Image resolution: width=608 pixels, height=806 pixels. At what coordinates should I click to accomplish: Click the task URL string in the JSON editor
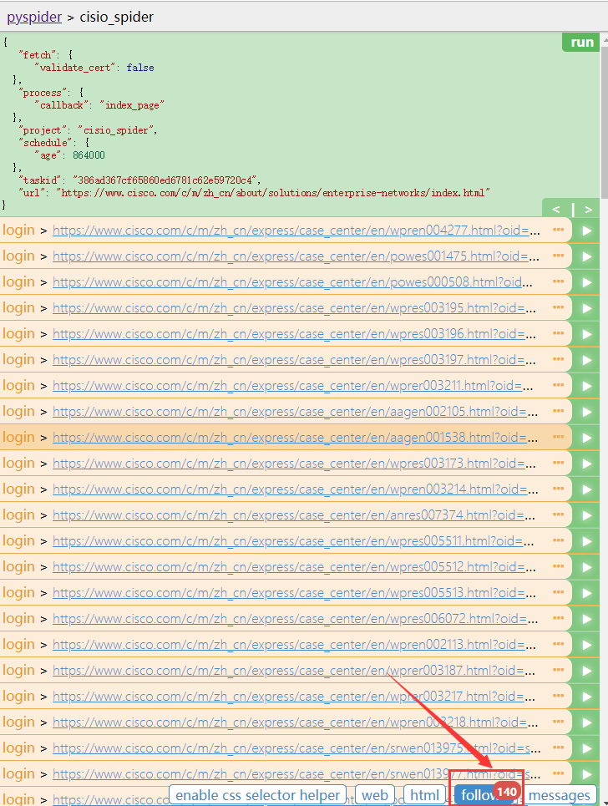click(x=273, y=193)
